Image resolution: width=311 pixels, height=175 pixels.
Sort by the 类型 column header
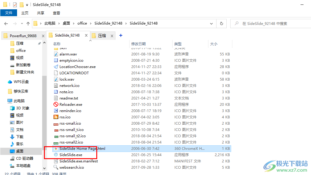click(178, 44)
